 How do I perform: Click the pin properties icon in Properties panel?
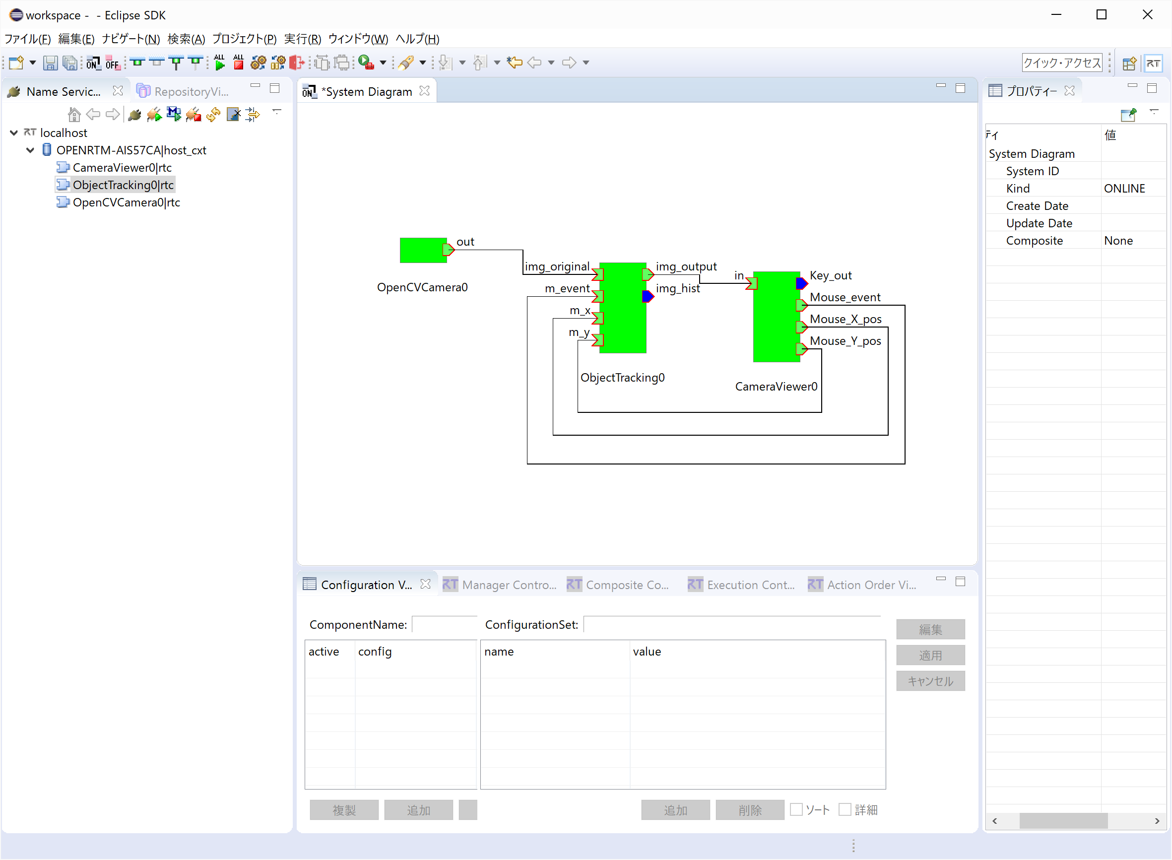(1128, 115)
